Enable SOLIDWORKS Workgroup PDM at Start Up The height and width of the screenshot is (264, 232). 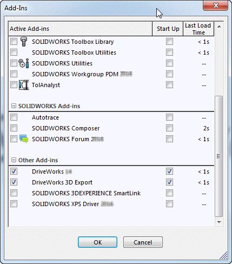(x=169, y=74)
